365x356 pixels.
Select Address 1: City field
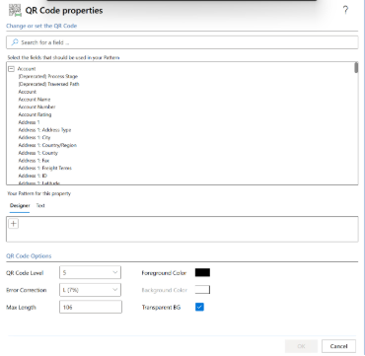click(x=35, y=137)
